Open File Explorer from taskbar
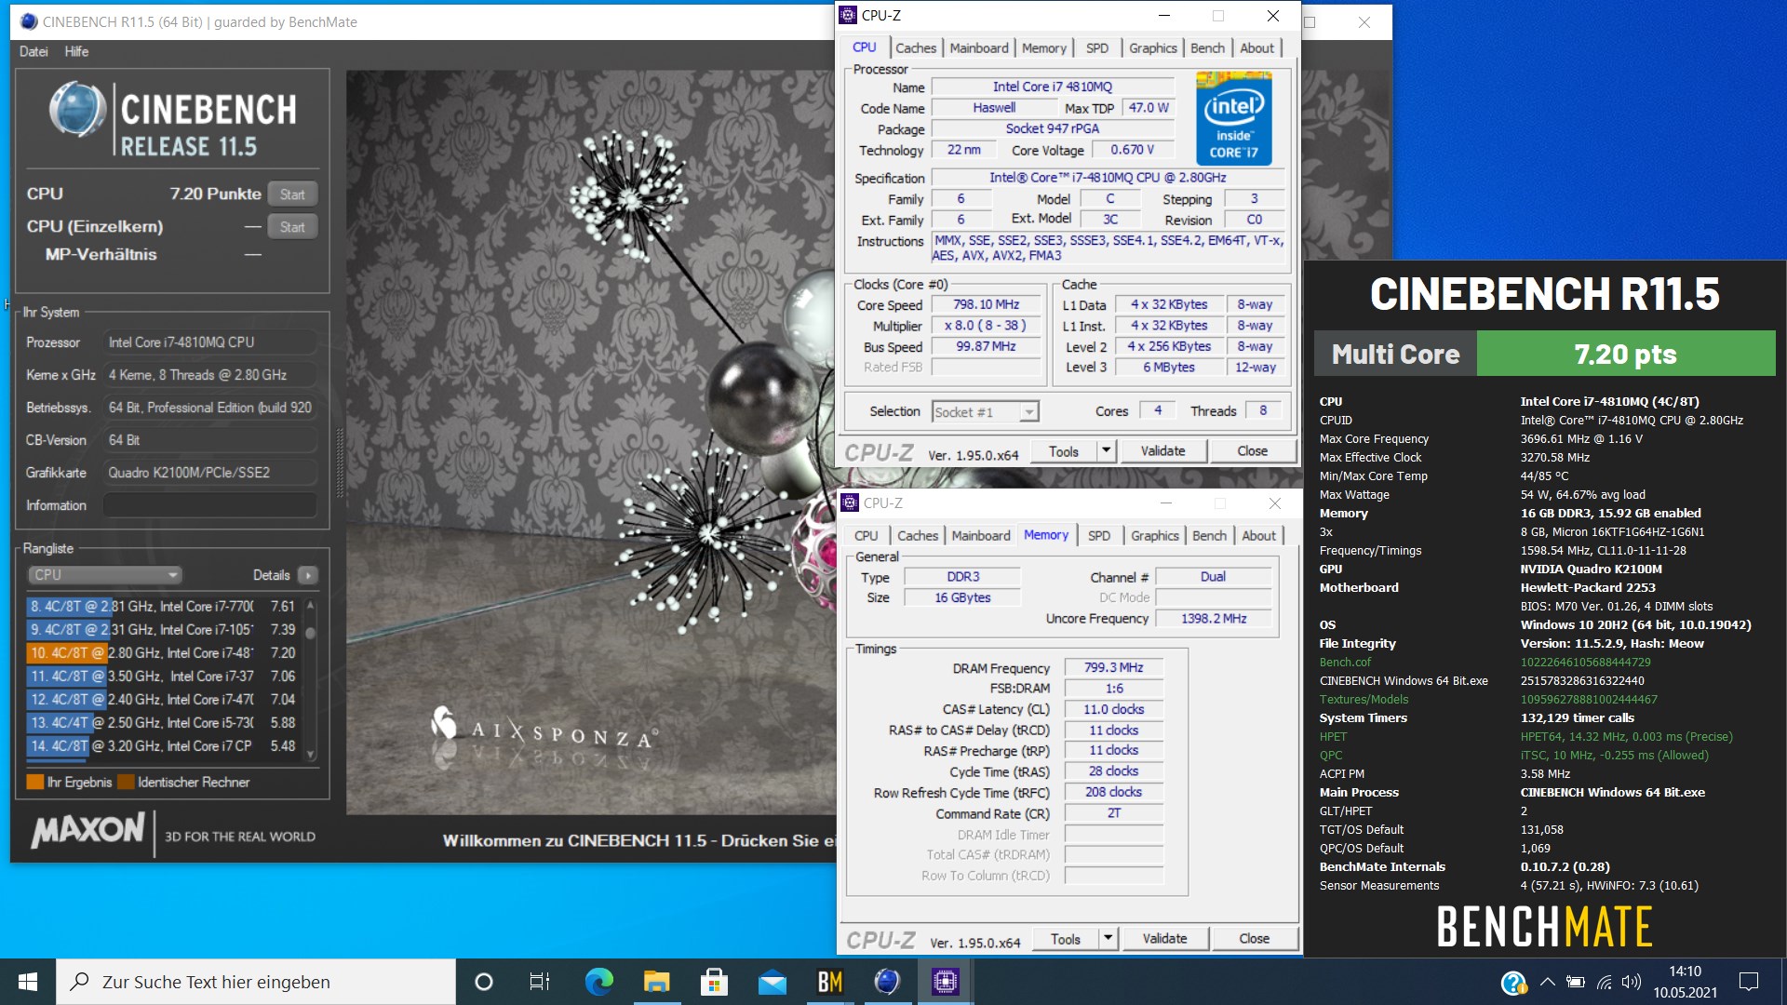The image size is (1787, 1005). point(656,982)
